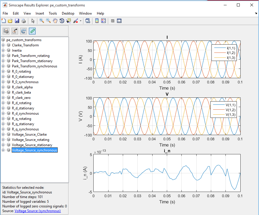
Task: Open the Insert menu
Action: pos(40,13)
